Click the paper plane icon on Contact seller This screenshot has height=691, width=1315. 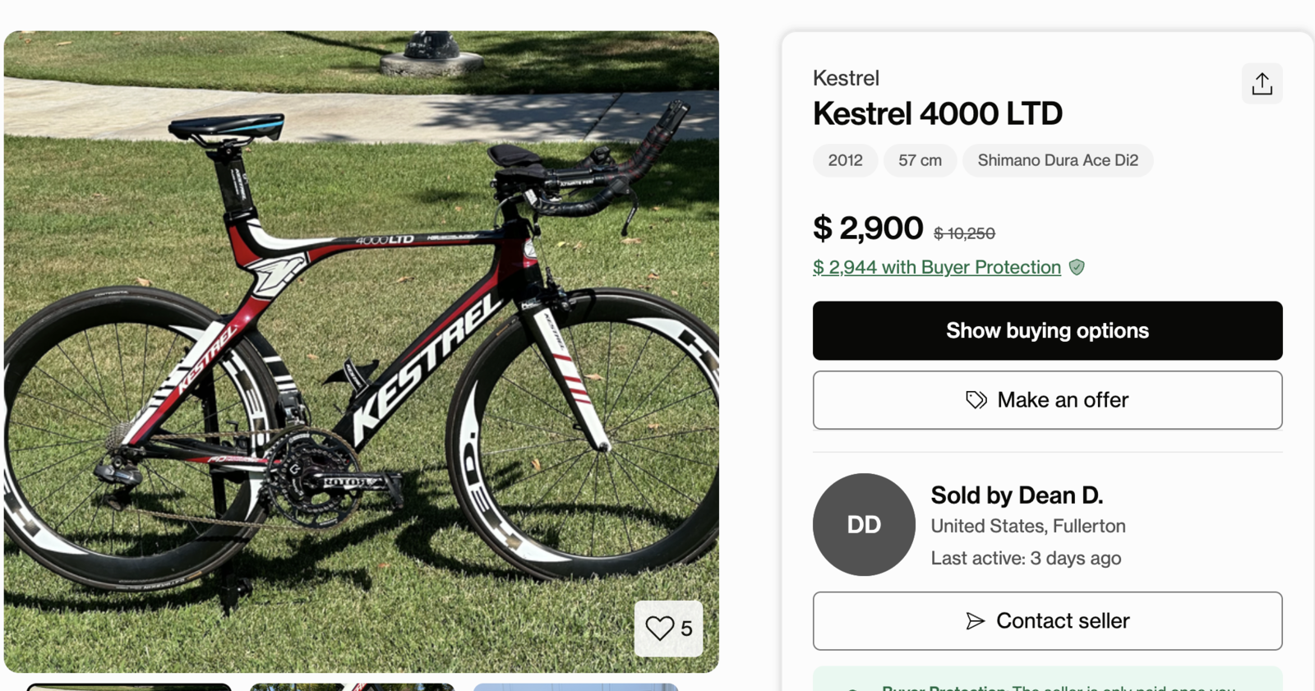(975, 621)
